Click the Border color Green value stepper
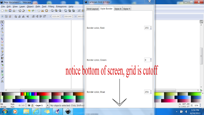Viewport: 204px width, 115px height. point(151,60)
